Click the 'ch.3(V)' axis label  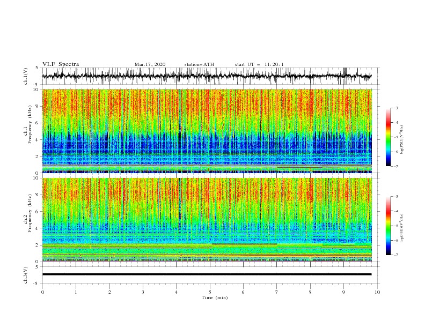26,275
